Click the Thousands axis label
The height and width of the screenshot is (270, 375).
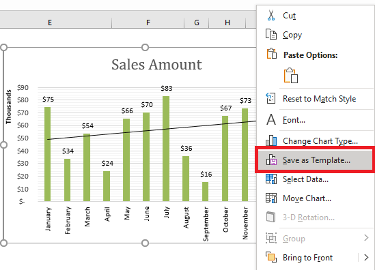coord(9,107)
